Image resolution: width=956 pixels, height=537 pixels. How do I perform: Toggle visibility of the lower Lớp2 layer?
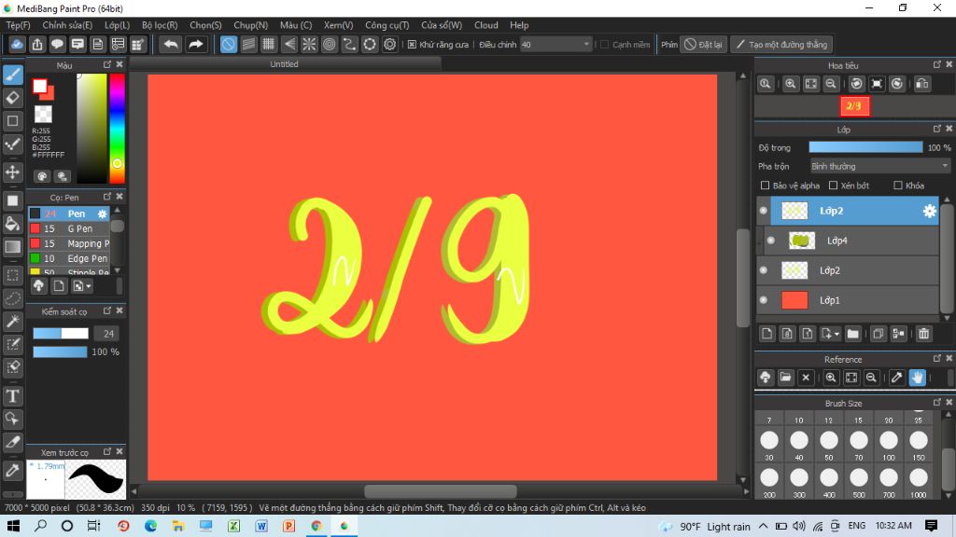[764, 270]
